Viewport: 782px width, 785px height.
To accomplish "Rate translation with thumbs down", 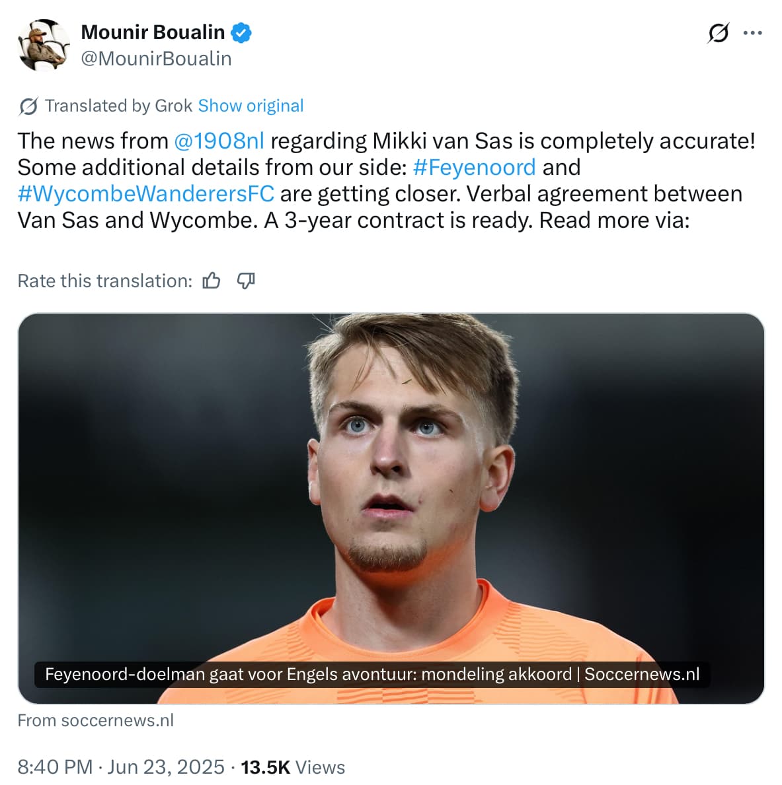I will coord(246,281).
